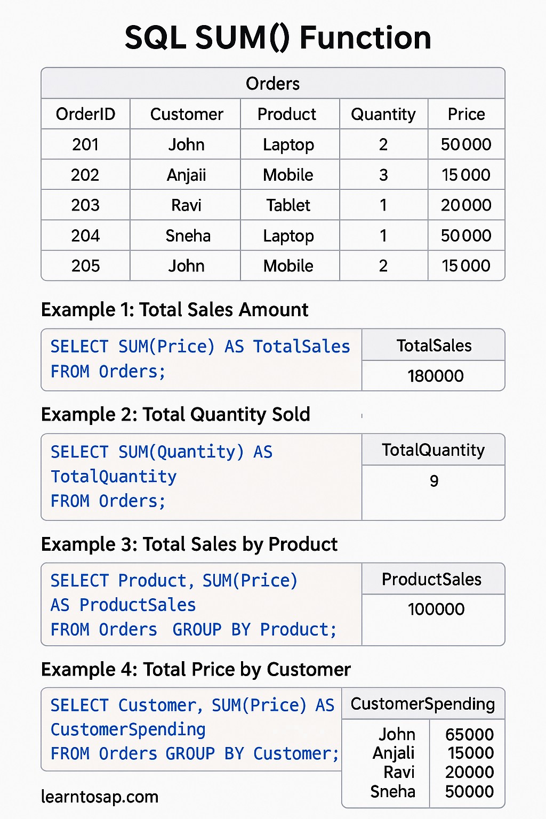Select the 180000 TotalSales result

(x=436, y=376)
